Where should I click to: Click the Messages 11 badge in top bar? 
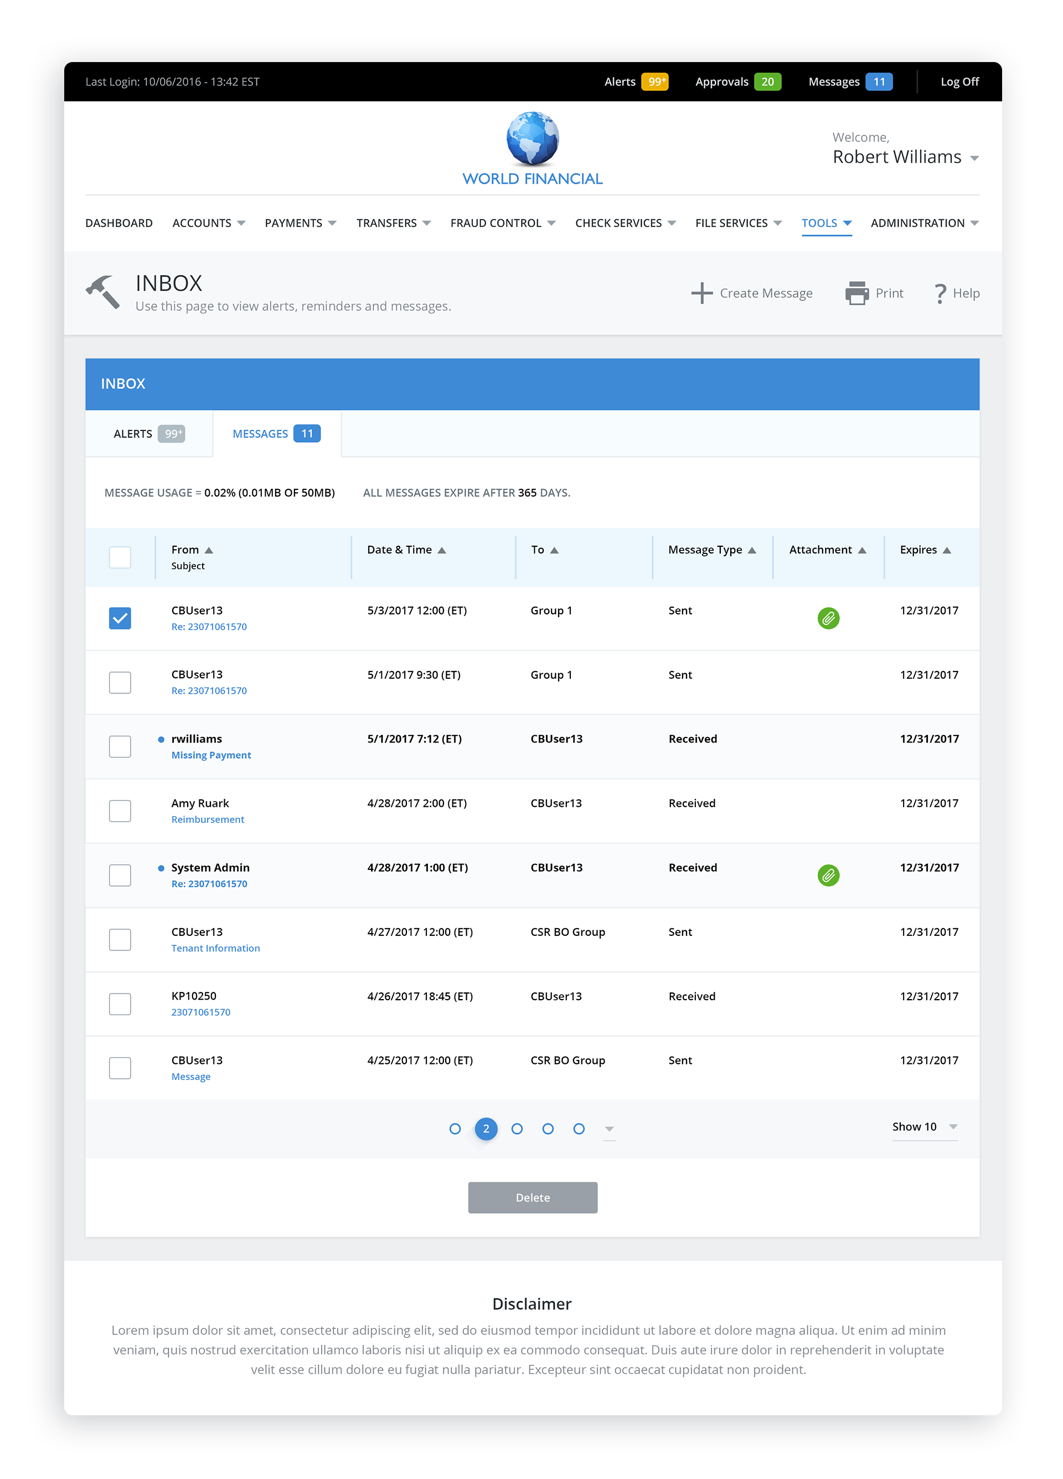tap(878, 81)
